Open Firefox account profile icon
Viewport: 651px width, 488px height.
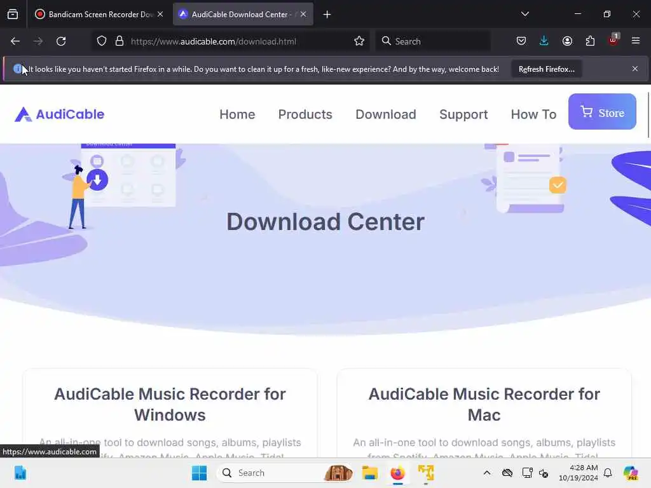point(567,41)
